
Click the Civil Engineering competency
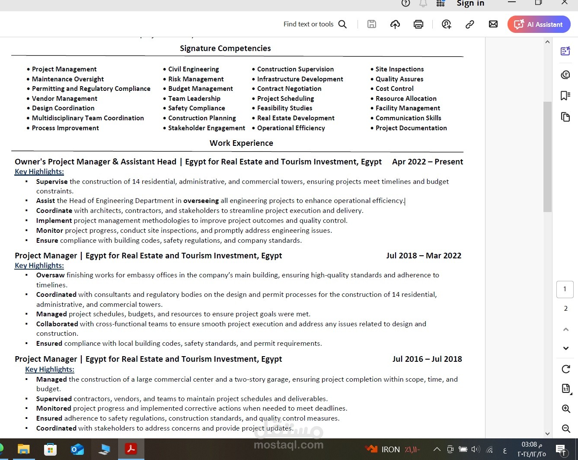(193, 69)
